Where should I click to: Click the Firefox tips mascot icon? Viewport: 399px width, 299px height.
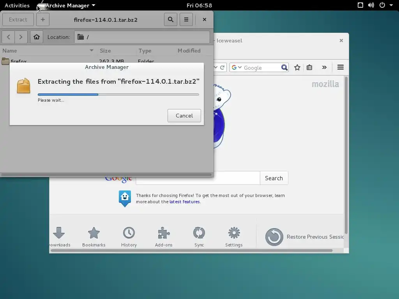click(x=125, y=199)
